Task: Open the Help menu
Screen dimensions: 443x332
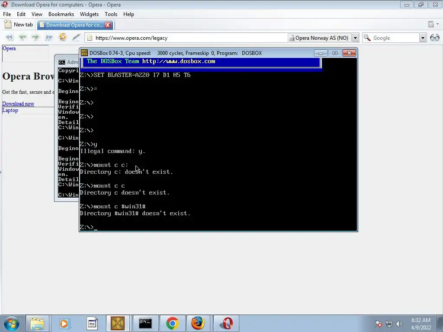Action: (x=128, y=14)
